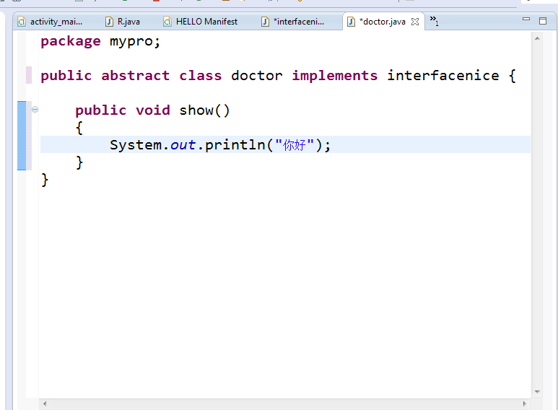Screen dimensions: 558x410
Task: Click the 'doctor' class name
Action: (x=257, y=76)
